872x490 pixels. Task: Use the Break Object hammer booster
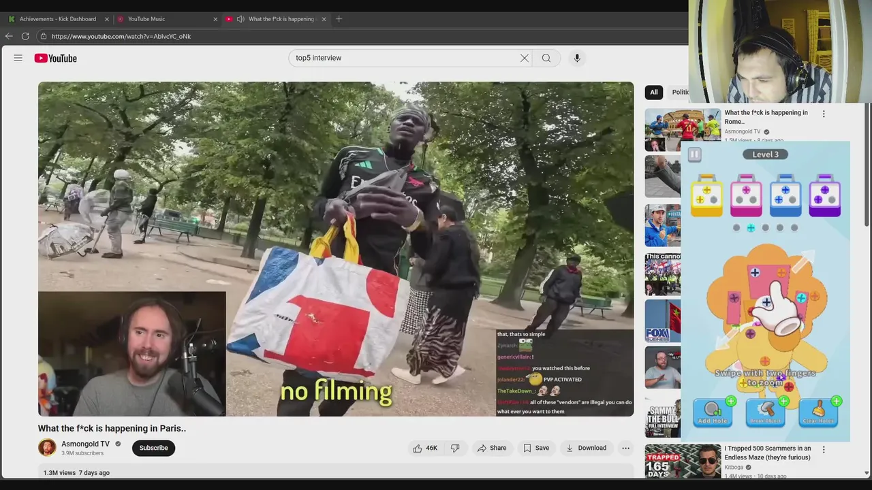(766, 412)
